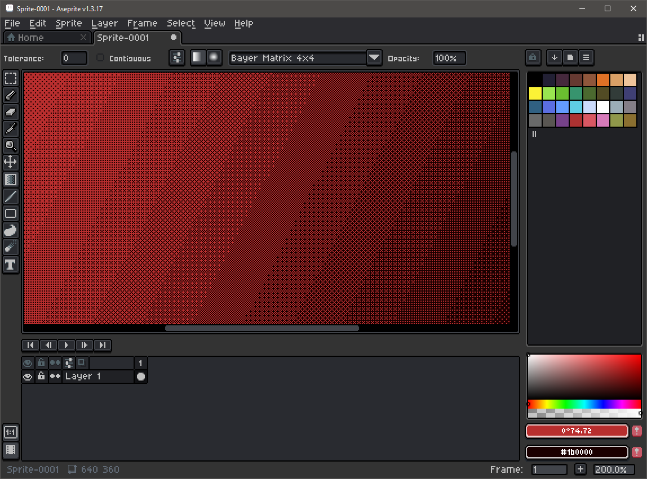The width and height of the screenshot is (647, 479).
Task: Click the Tolerance input field
Action: pyautogui.click(x=74, y=58)
